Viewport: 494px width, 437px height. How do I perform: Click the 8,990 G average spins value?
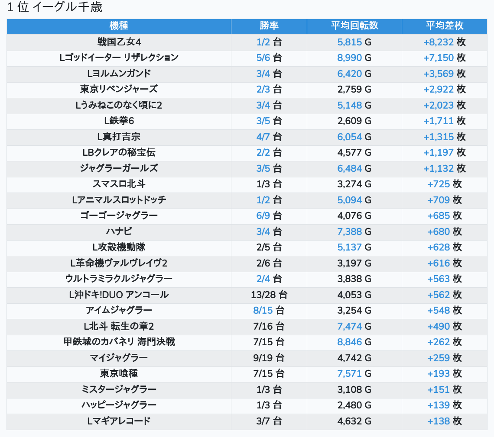coord(349,58)
